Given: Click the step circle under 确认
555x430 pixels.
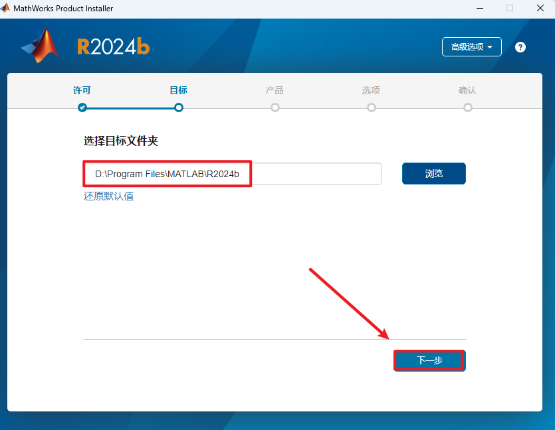Looking at the screenshot, I should (467, 107).
